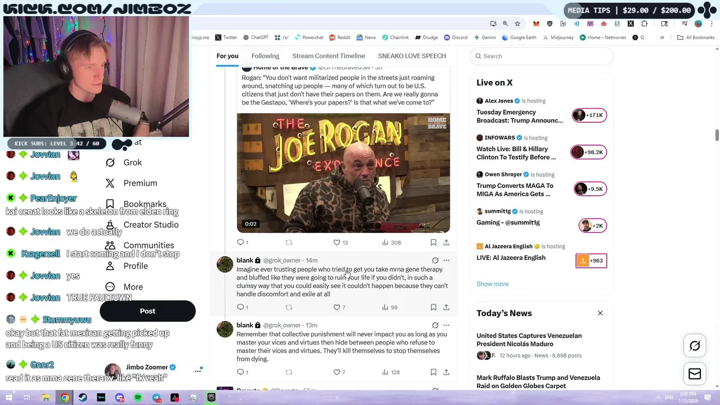Image resolution: width=720 pixels, height=405 pixels.
Task: Bookmark the mrna gene therapy post
Action: pyautogui.click(x=433, y=307)
